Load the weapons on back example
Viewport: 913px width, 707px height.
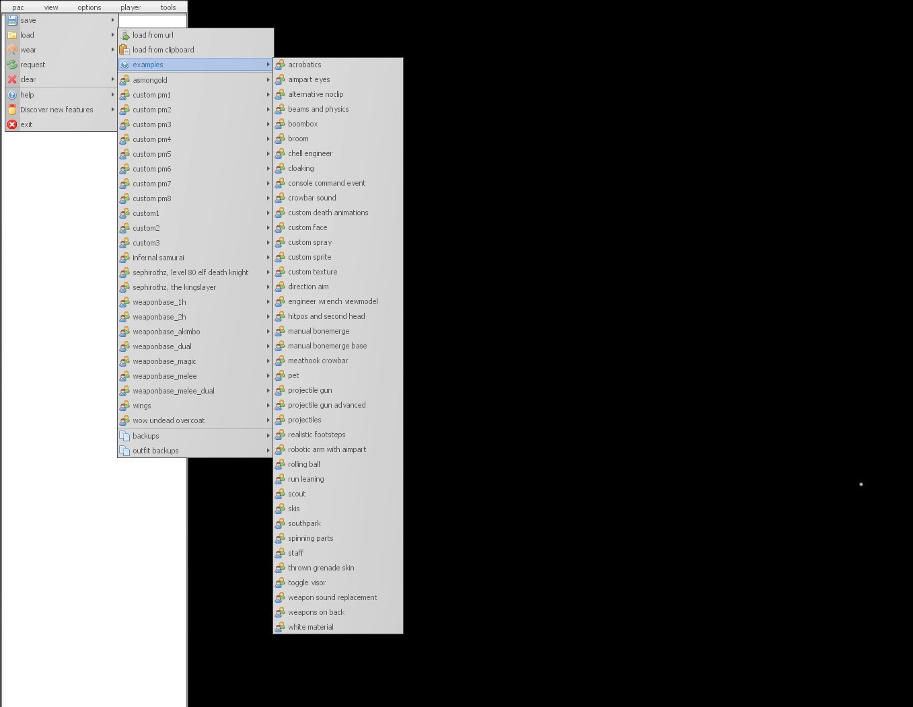tap(338, 612)
